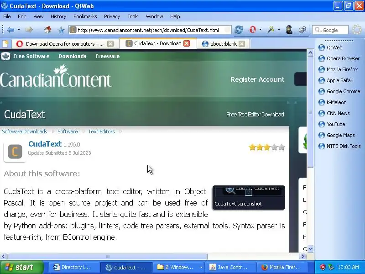Click the horizontal scrollbar right arrow
The image size is (365, 274).
302,257
